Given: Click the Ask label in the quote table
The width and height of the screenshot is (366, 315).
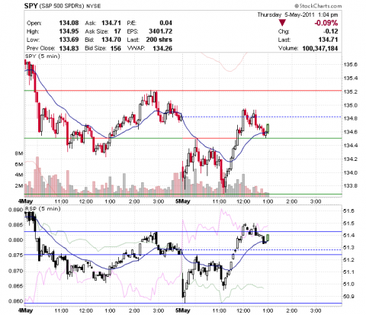Looking at the screenshot, I should pos(91,23).
